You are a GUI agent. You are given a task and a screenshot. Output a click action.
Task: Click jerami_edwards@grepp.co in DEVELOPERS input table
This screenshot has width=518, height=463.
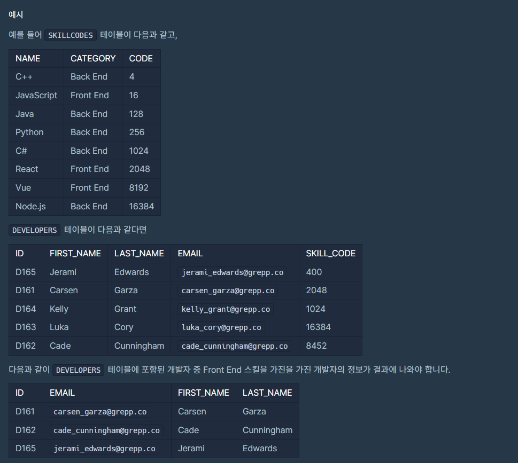pos(232,272)
